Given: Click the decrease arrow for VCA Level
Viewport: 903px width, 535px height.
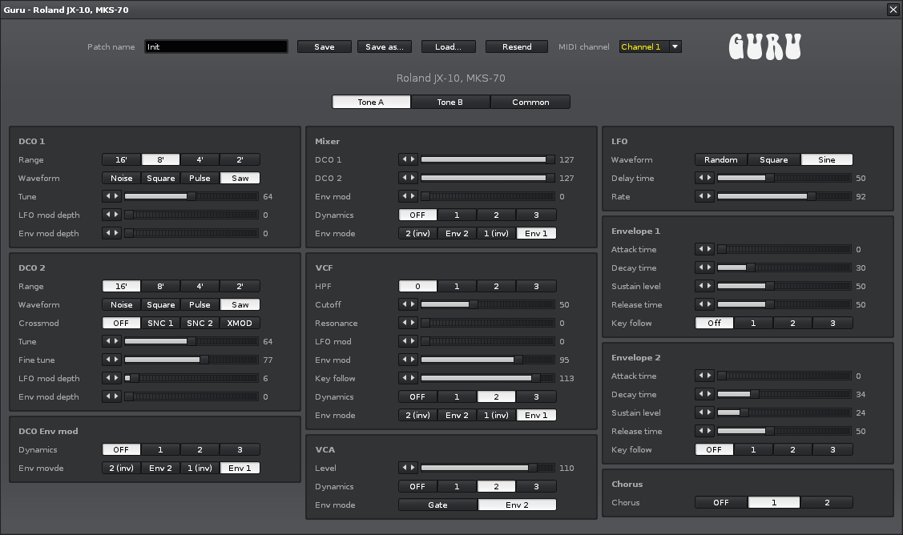Looking at the screenshot, I should (x=405, y=469).
